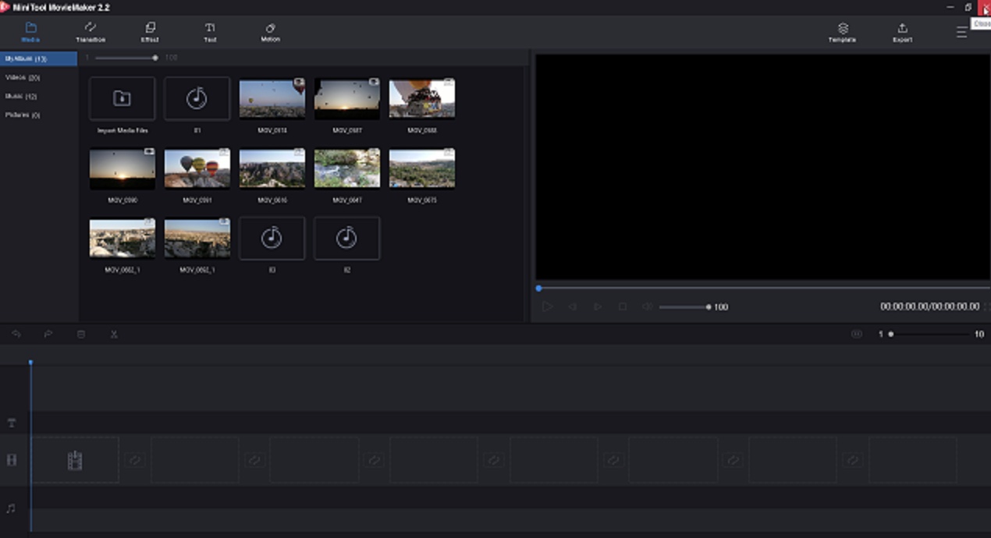Image resolution: width=991 pixels, height=538 pixels.
Task: Stop the preview playback
Action: click(623, 307)
